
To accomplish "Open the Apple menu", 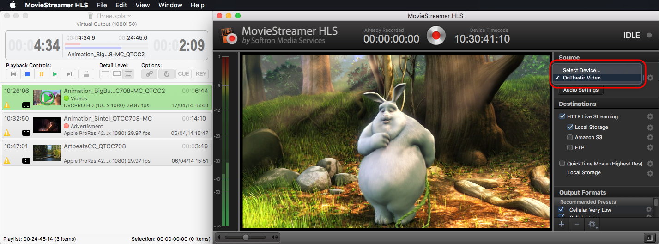I will coord(12,5).
